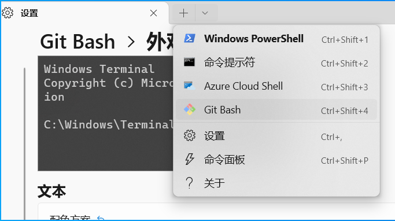
Task: Collapse the profile dropdown chevron
Action: pos(205,13)
